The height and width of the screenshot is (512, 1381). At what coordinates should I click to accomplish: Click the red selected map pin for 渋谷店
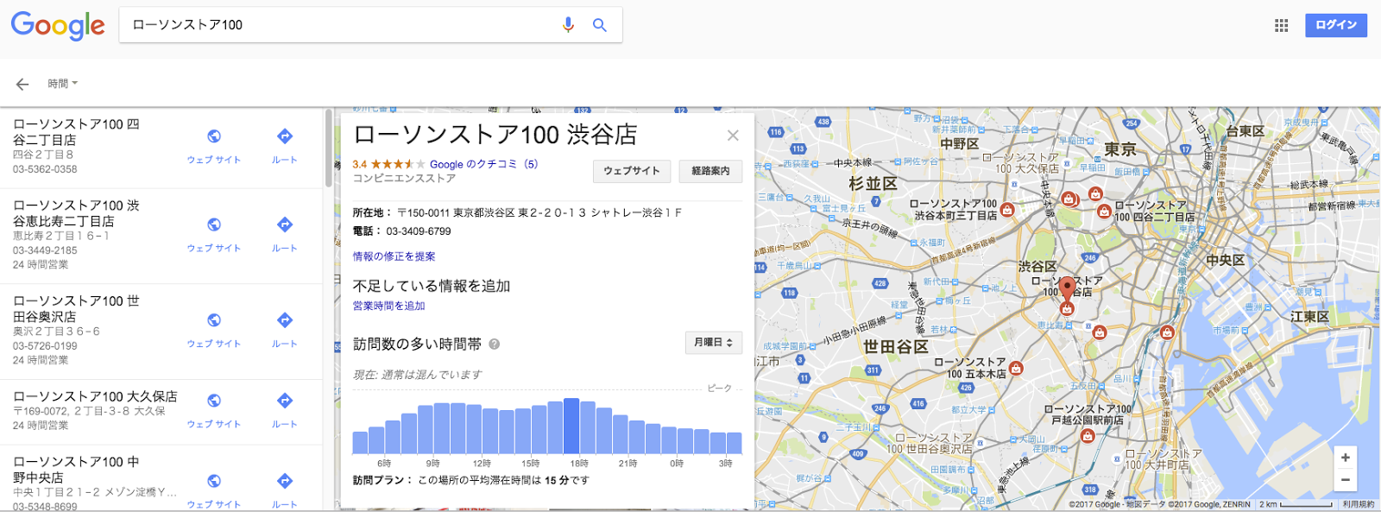coord(1067,288)
